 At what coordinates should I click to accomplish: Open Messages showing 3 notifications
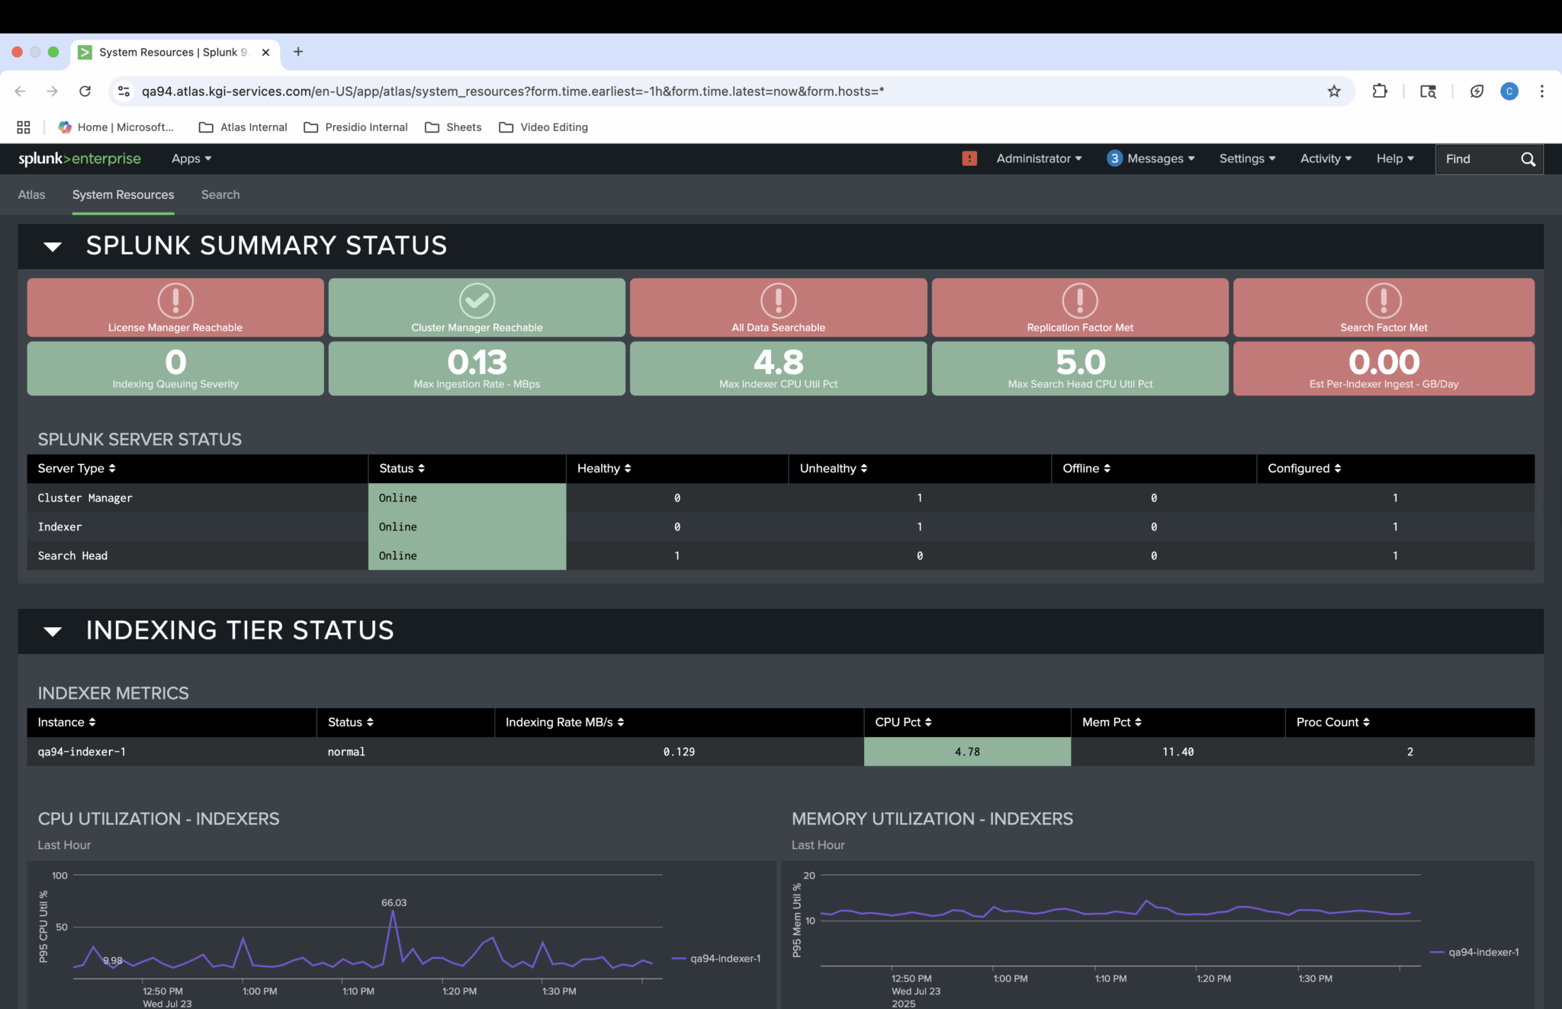coord(1150,159)
